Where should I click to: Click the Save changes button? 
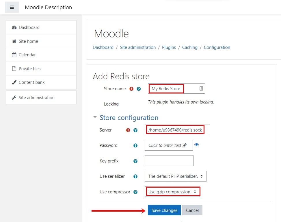164,210
